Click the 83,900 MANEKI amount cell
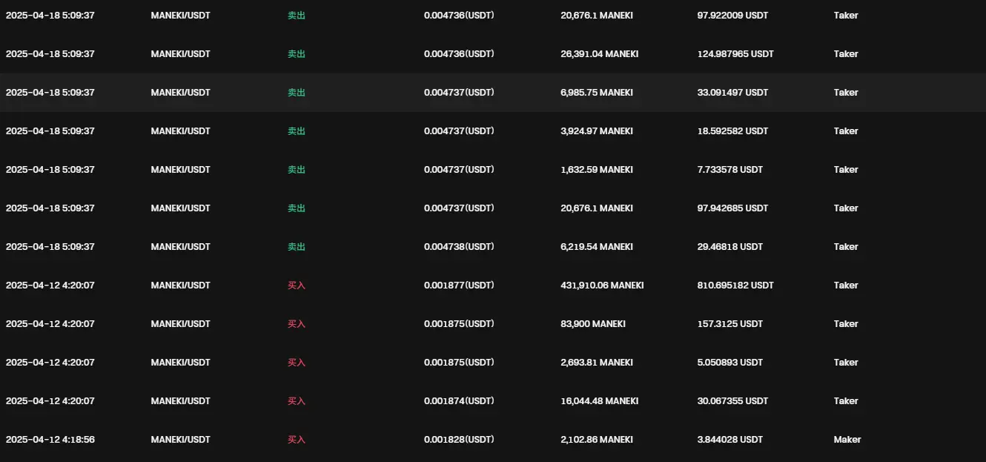Screen dimensions: 986x462 (593, 324)
